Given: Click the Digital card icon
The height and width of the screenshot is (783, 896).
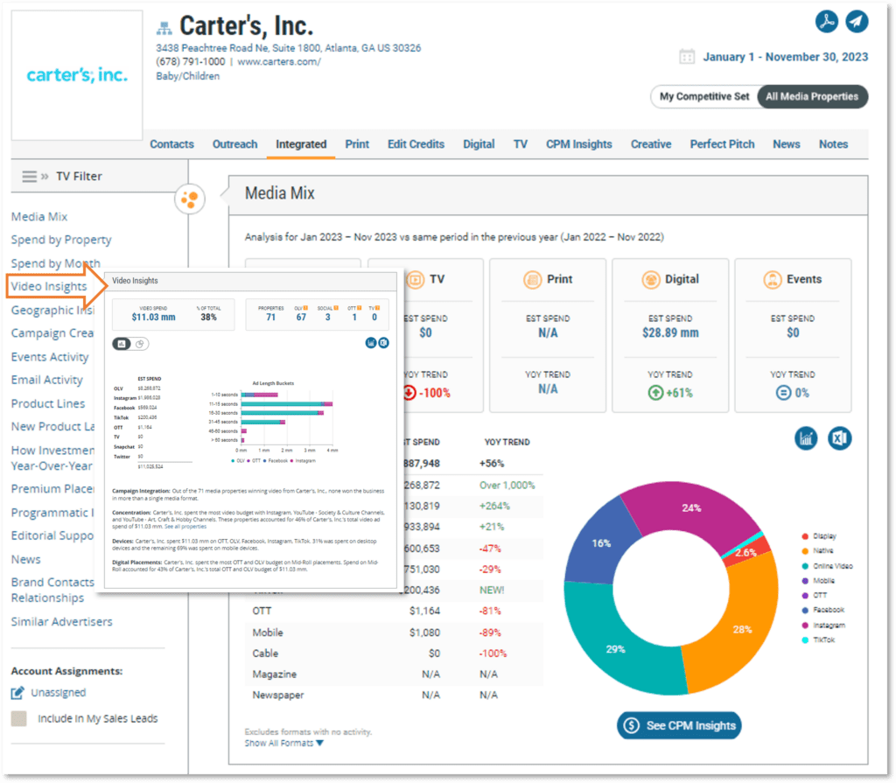Looking at the screenshot, I should tap(650, 280).
